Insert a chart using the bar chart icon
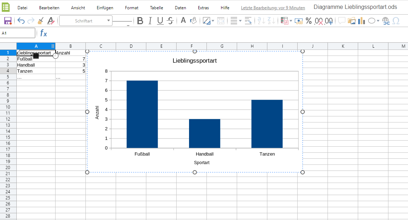 (361, 21)
